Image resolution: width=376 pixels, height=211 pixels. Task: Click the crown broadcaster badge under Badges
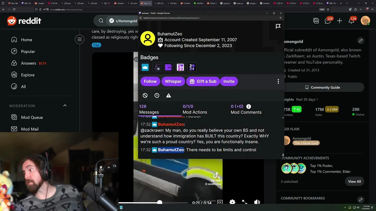click(x=145, y=67)
